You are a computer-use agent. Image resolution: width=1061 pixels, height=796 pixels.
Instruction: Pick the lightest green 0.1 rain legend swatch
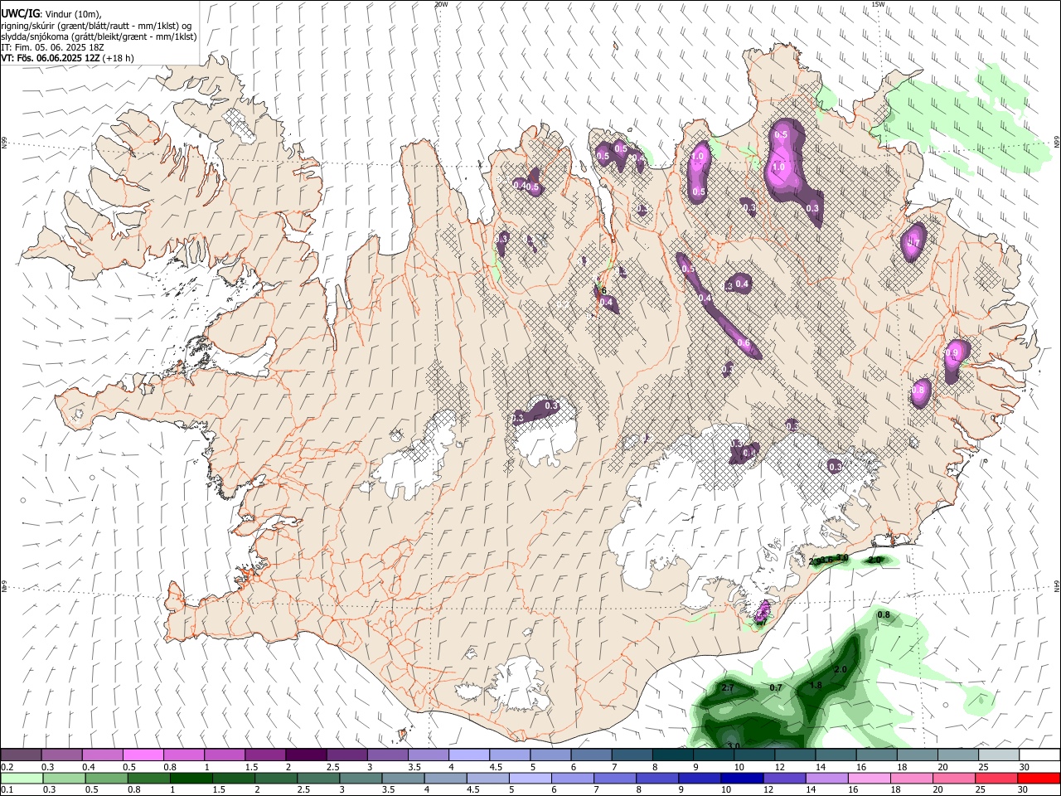point(22,779)
